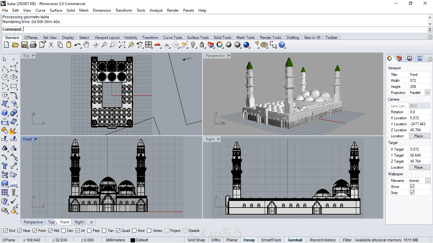Expand the Perspective viewport title menu arrow
The height and width of the screenshot is (243, 433).
pyautogui.click(x=229, y=56)
